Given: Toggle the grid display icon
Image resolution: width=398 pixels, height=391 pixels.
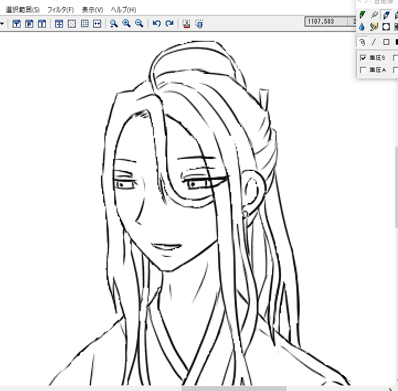Looking at the screenshot, I should point(84,24).
